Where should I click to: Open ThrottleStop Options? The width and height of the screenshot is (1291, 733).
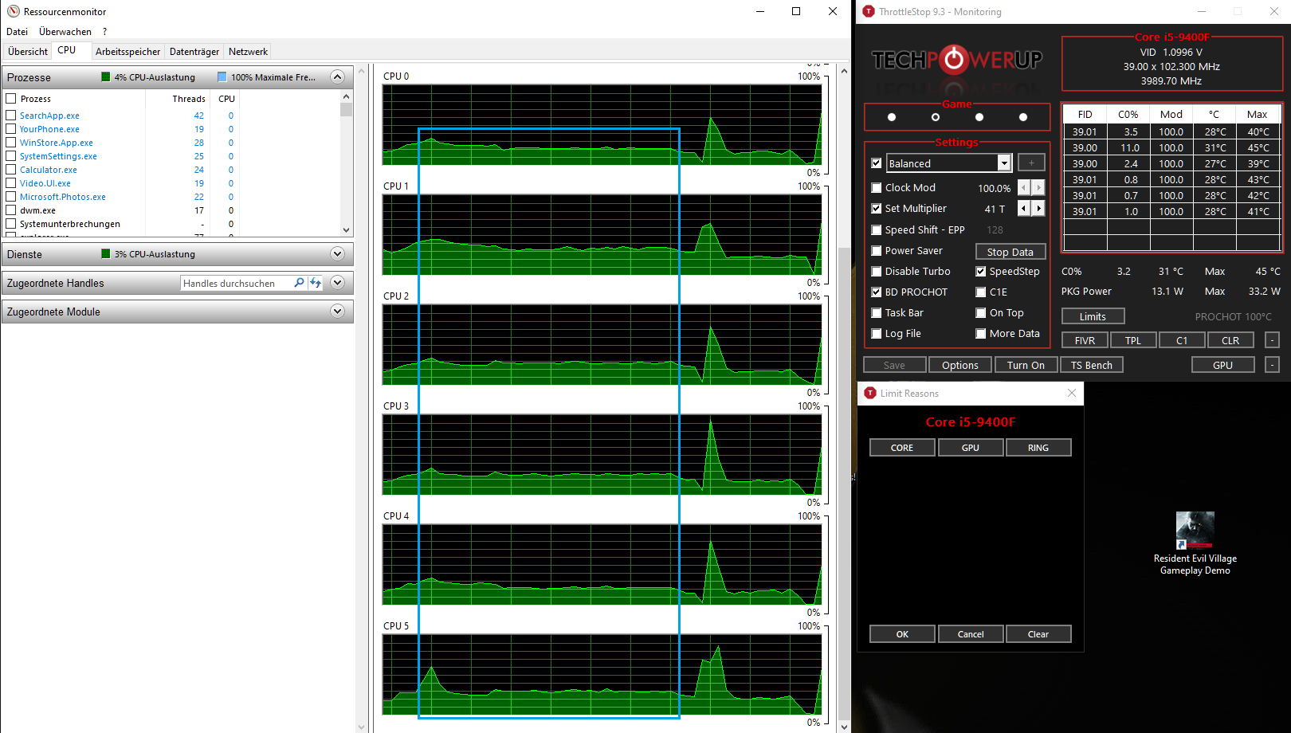960,365
